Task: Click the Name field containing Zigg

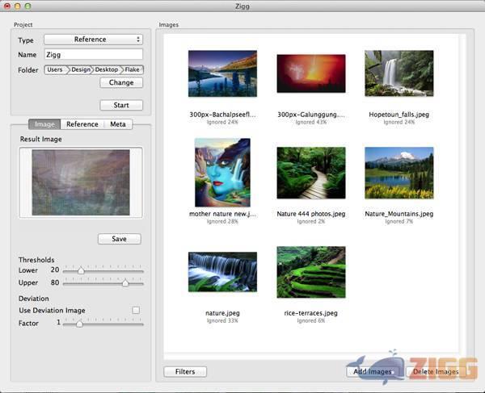Action: (x=93, y=55)
